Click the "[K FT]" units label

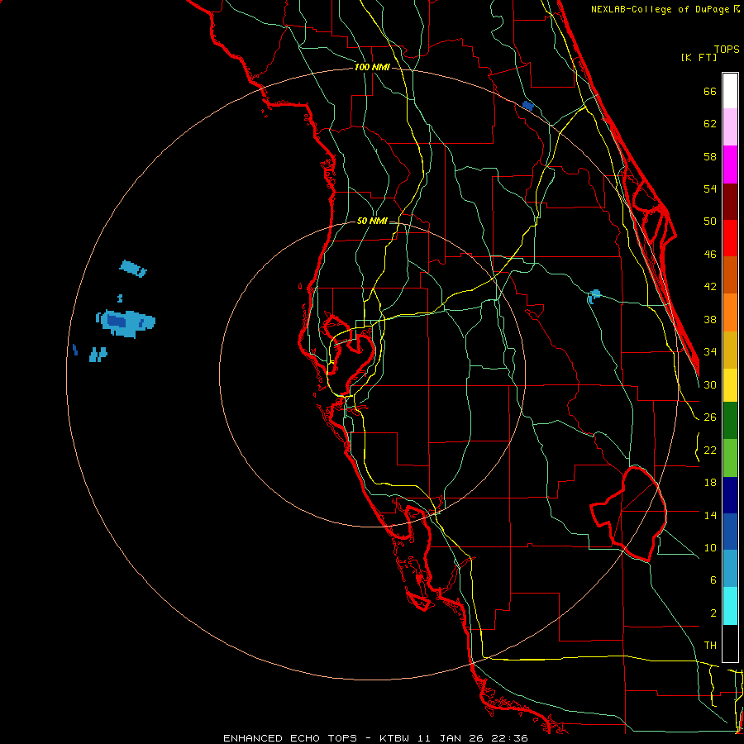[x=699, y=57]
